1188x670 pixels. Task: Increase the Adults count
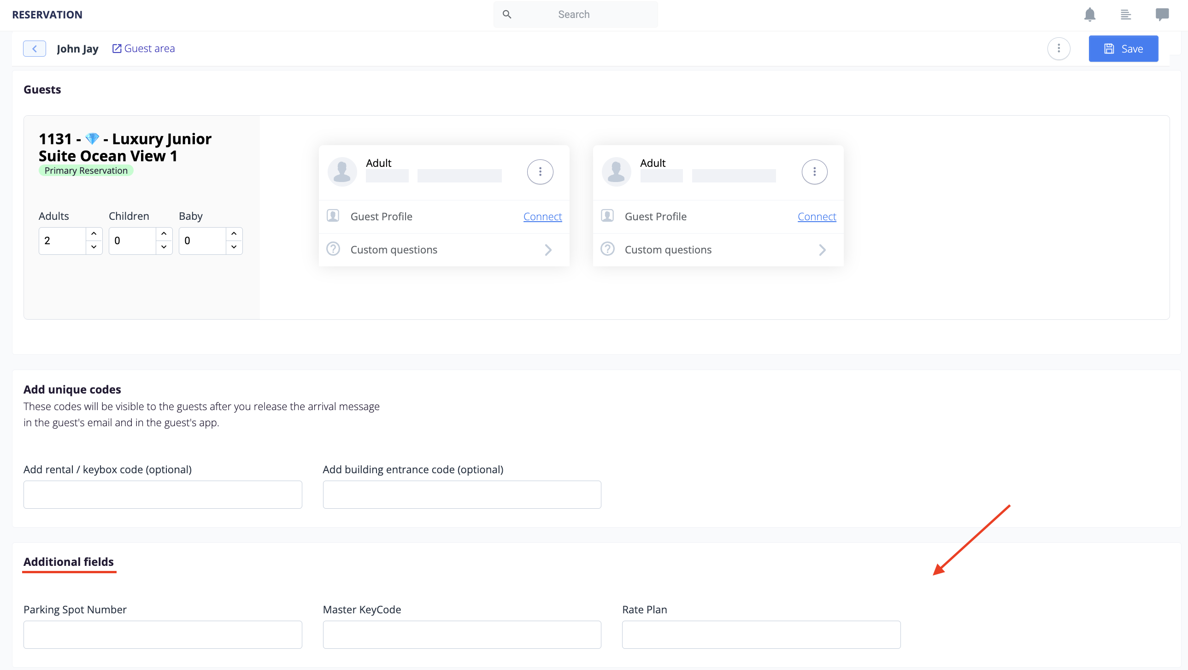click(x=94, y=234)
